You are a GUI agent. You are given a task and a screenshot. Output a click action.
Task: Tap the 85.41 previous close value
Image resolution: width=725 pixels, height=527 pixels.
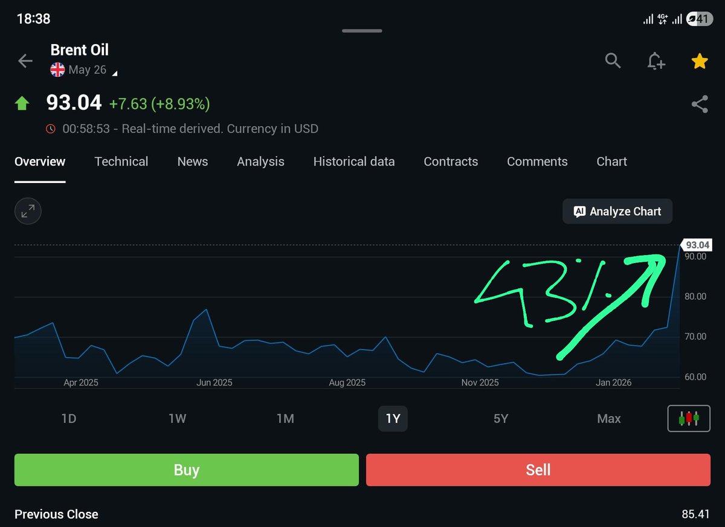695,514
